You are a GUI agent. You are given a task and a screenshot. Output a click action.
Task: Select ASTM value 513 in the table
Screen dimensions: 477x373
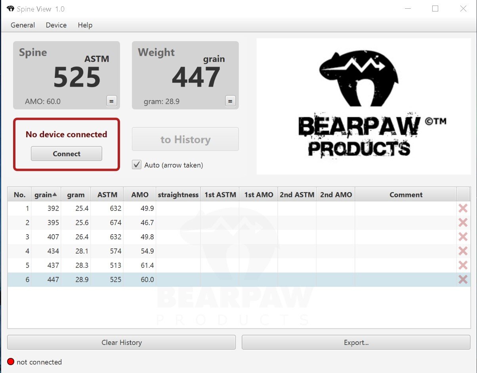(x=116, y=265)
